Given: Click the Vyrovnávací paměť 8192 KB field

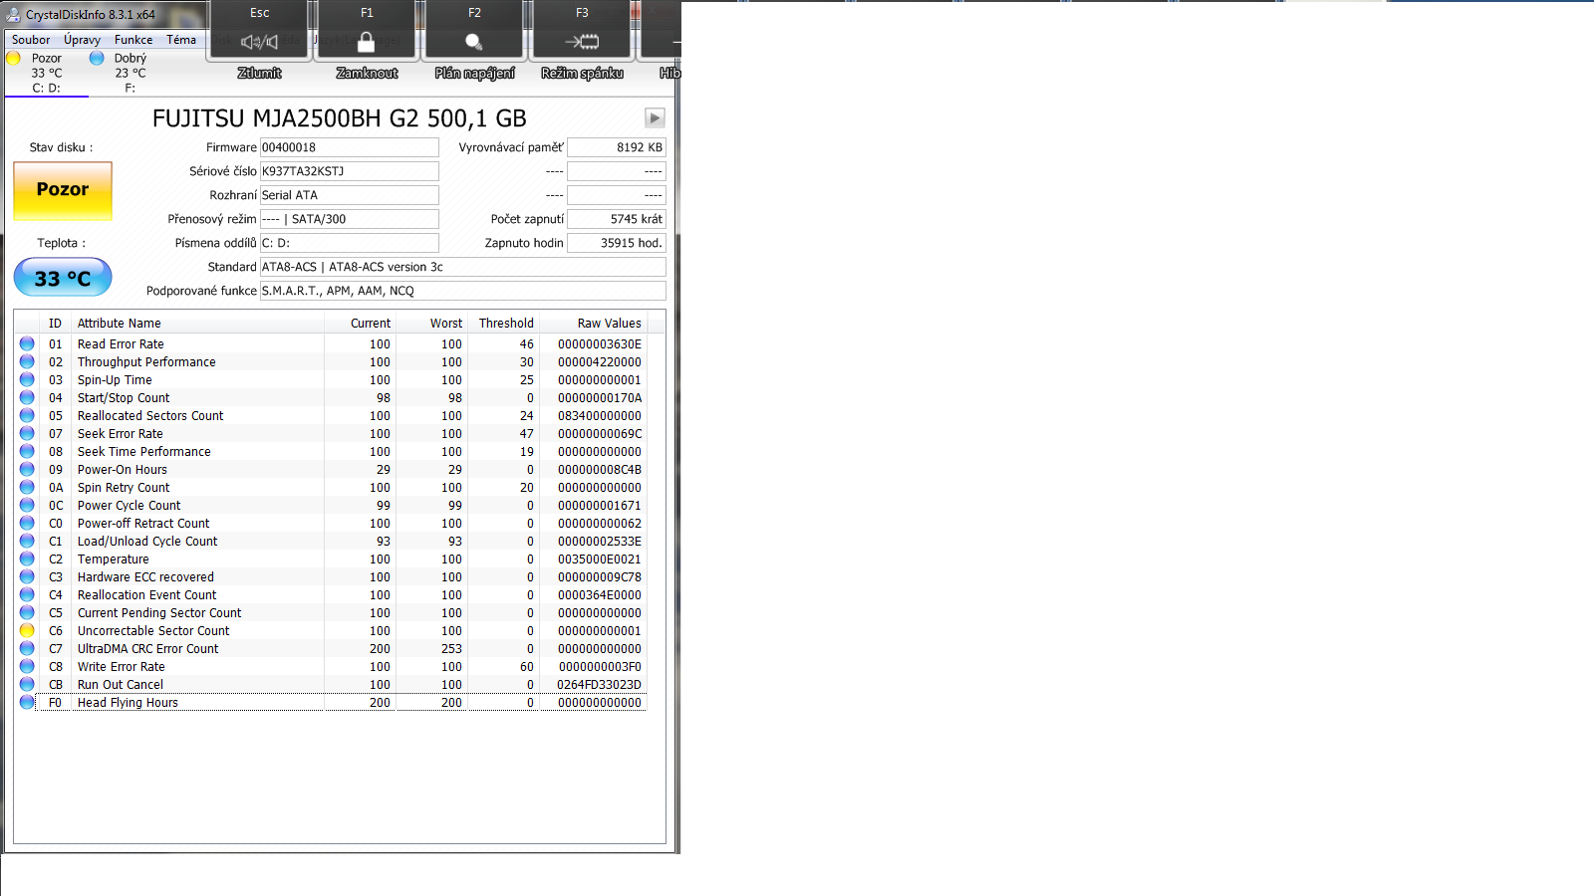Looking at the screenshot, I should [617, 147].
